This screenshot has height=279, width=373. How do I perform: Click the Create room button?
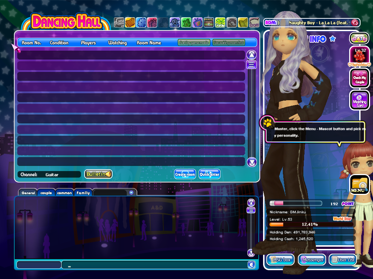pyautogui.click(x=185, y=174)
